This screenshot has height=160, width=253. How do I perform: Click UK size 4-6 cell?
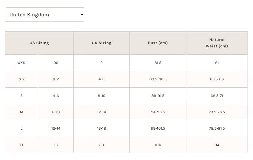click(101, 79)
